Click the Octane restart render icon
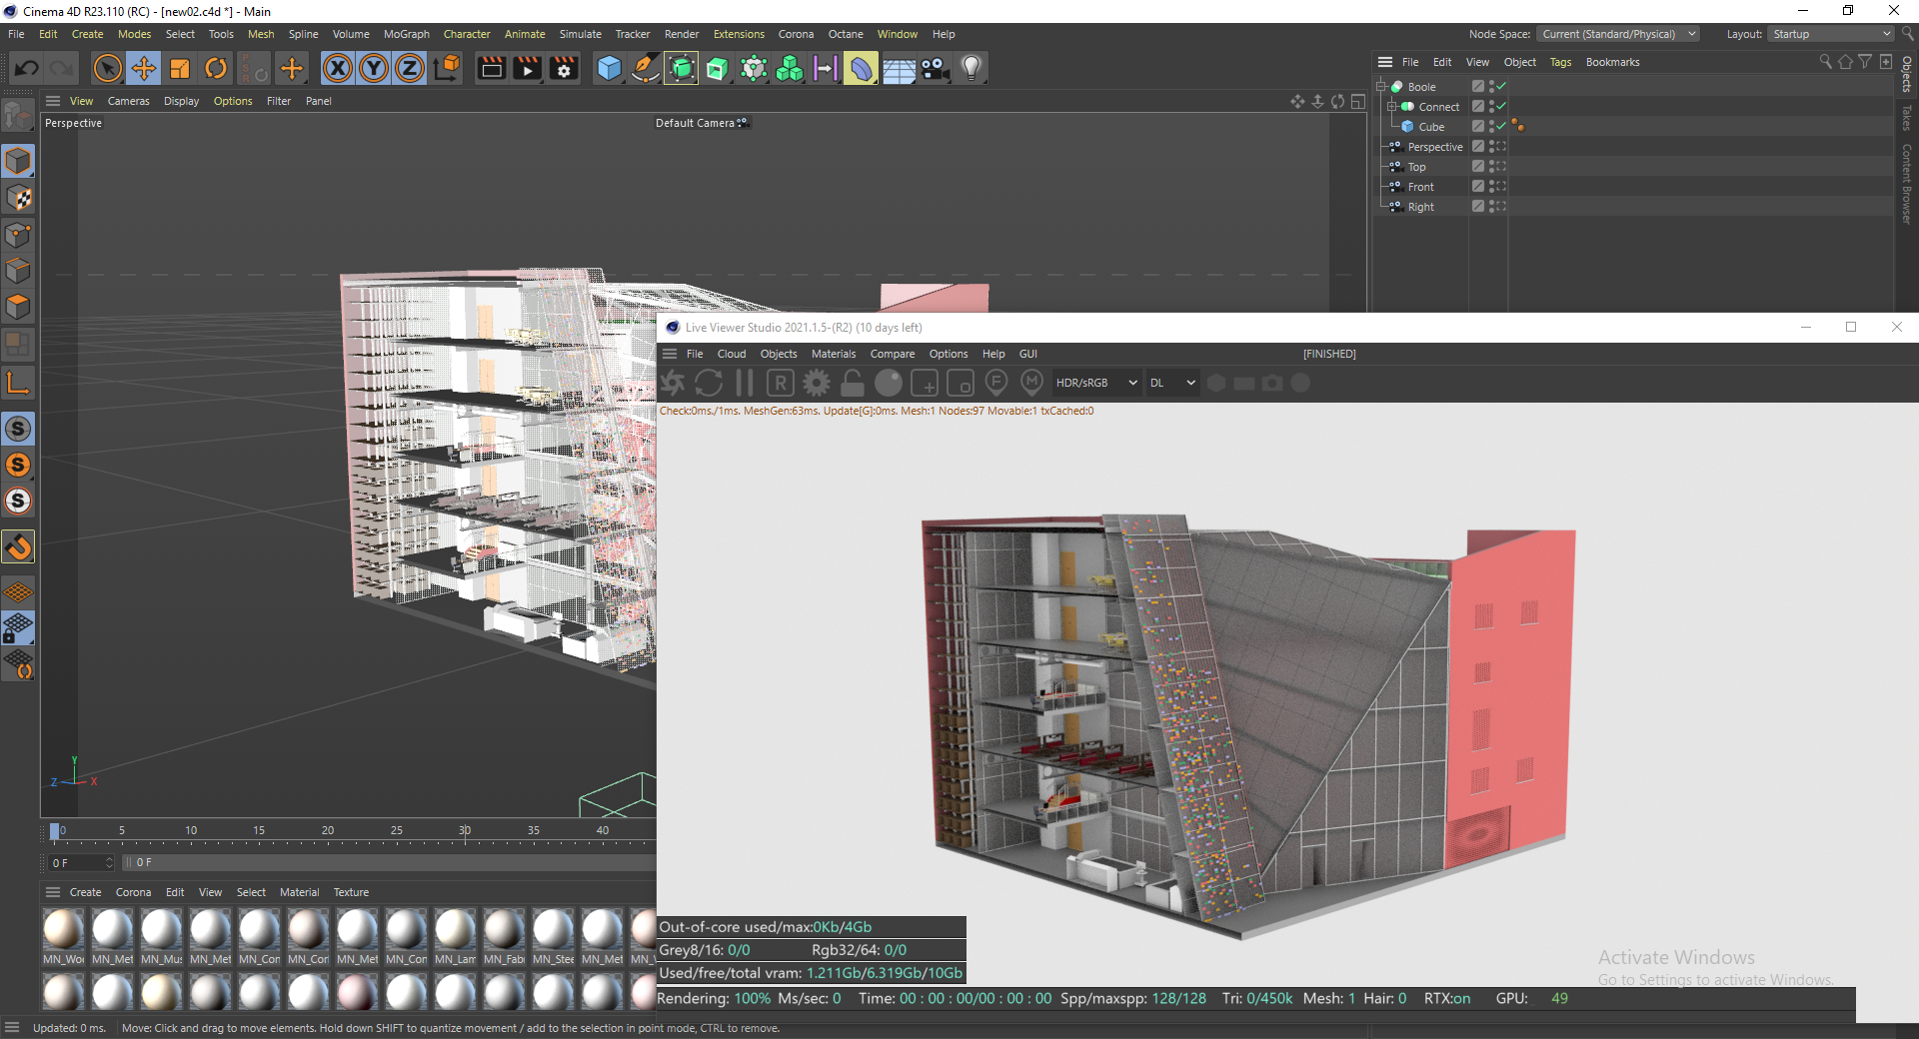The image size is (1919, 1039). pyautogui.click(x=709, y=383)
